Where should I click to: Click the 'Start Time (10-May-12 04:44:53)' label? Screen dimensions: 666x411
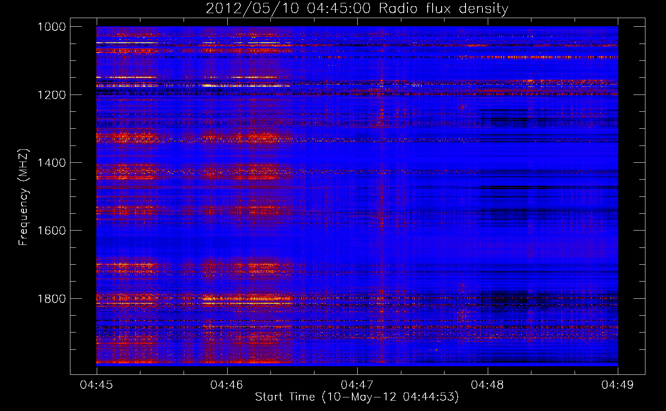[x=357, y=397]
